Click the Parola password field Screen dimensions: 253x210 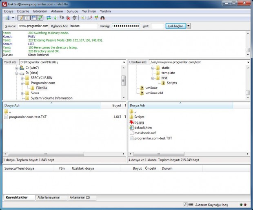pos(126,26)
